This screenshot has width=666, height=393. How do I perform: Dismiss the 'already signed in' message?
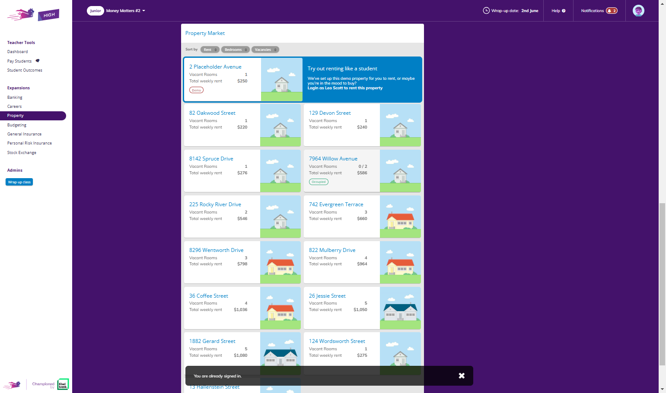point(462,376)
